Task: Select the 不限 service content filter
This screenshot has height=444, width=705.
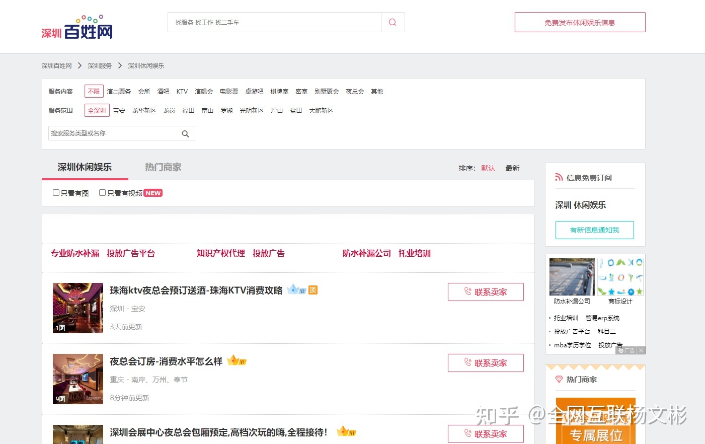Action: pyautogui.click(x=94, y=91)
